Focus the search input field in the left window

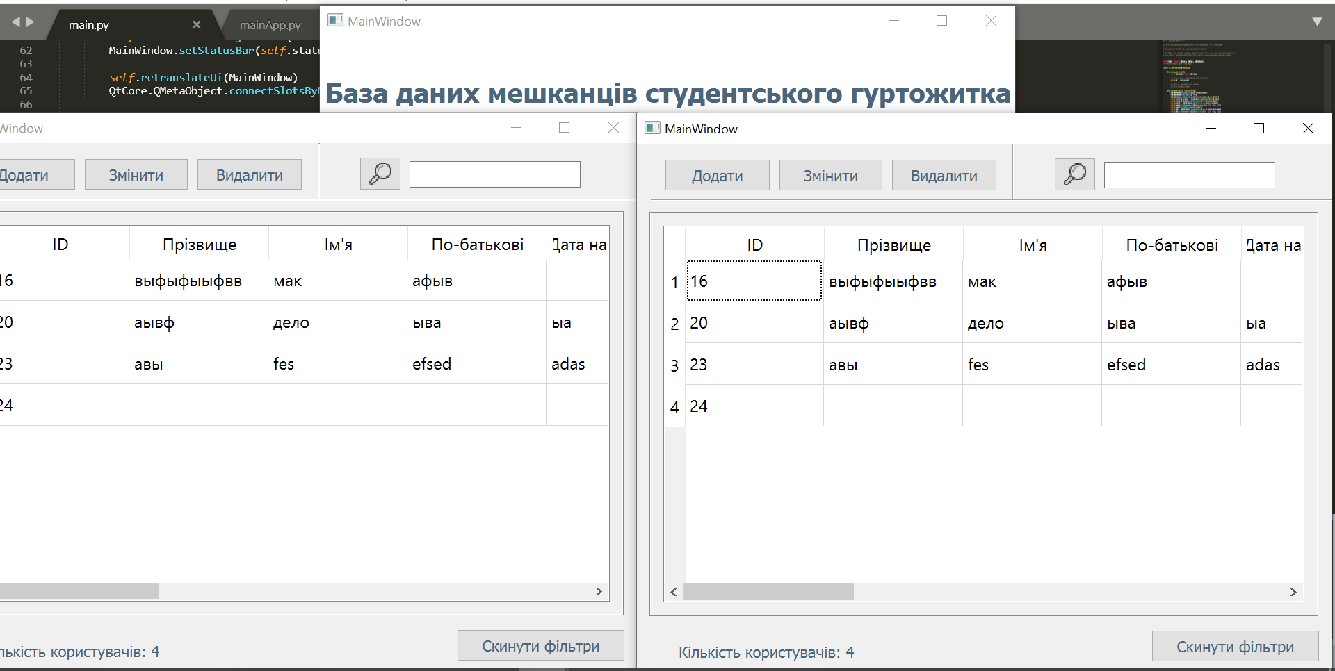[x=494, y=174]
